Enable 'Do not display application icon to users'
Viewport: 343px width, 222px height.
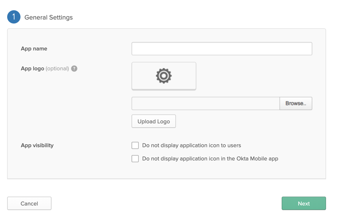[135, 145]
